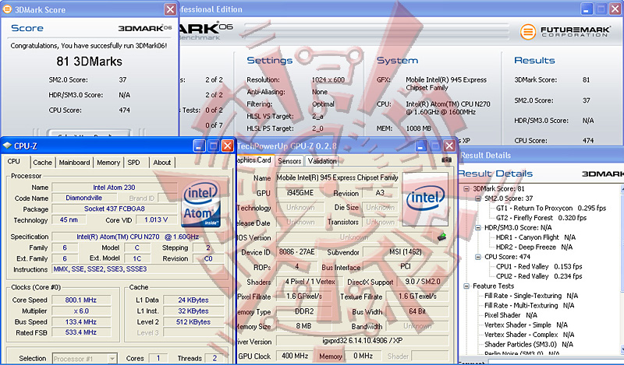Click the CPU-Z Name field 'Intel Atom 230'
Viewport: 624px width, 365px height.
(x=114, y=188)
